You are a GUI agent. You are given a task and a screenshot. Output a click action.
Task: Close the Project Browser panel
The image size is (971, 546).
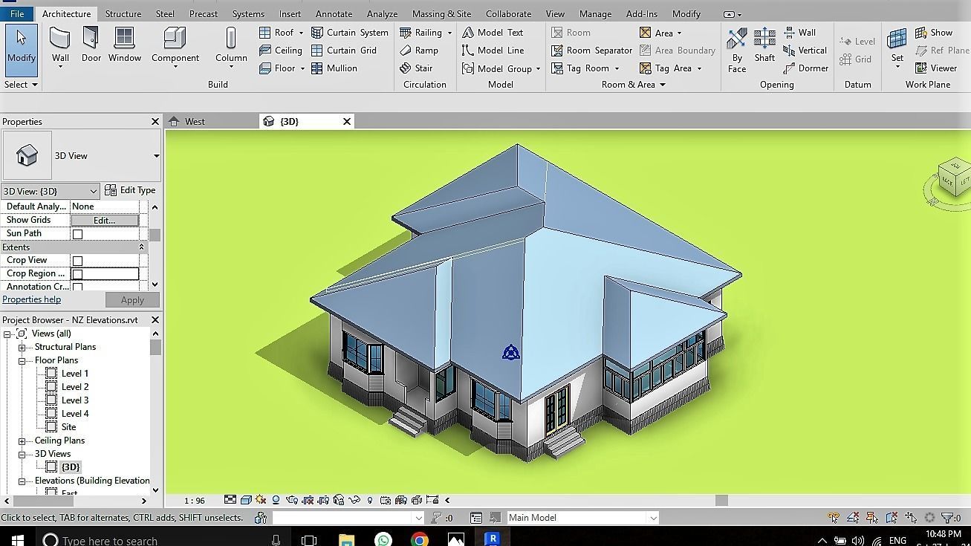coord(155,320)
